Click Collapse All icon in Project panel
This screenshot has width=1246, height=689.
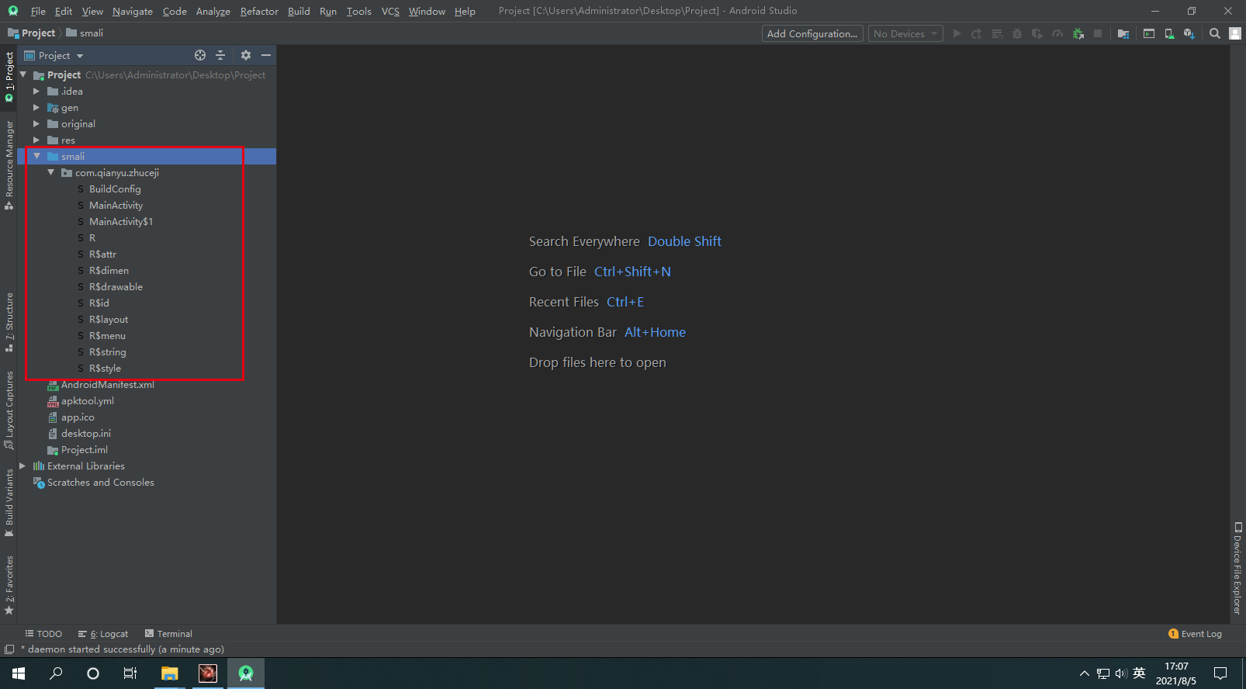(220, 55)
